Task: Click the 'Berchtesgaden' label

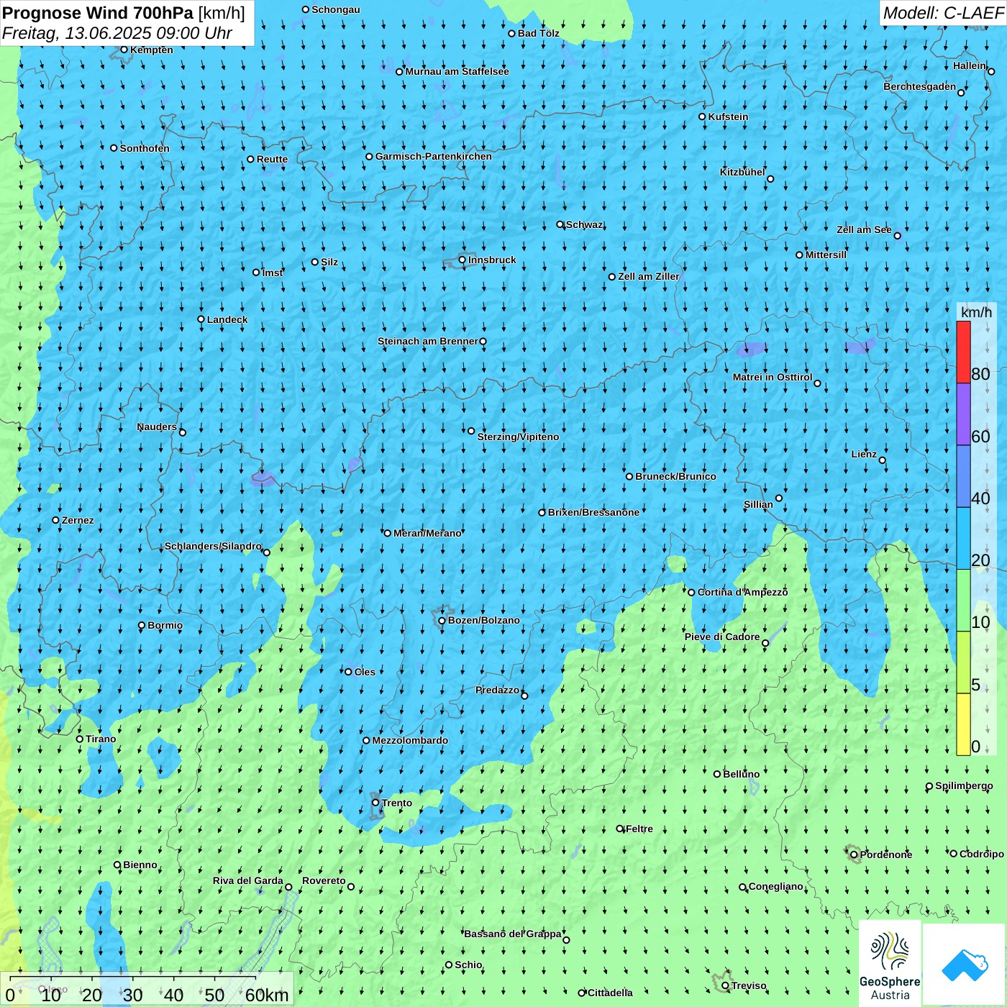Action: (x=920, y=87)
